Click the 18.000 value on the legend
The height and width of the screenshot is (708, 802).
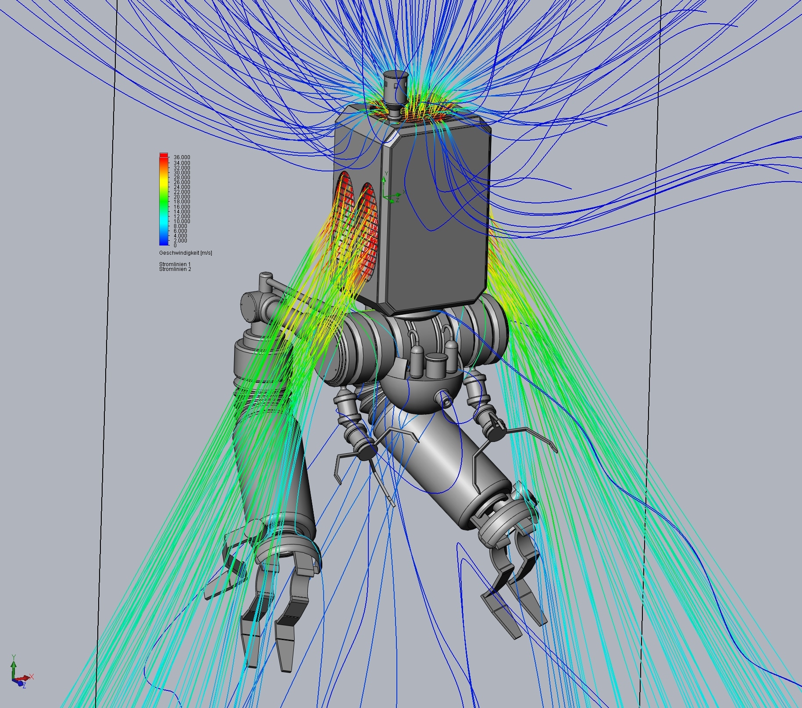182,201
